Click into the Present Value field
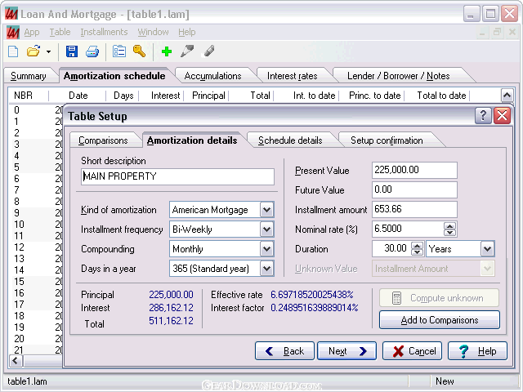This screenshot has height=392, width=523. (413, 171)
